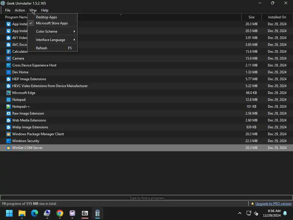Image resolution: width=293 pixels, height=220 pixels.
Task: Expand the Color Scheme submenu
Action: (x=52, y=32)
